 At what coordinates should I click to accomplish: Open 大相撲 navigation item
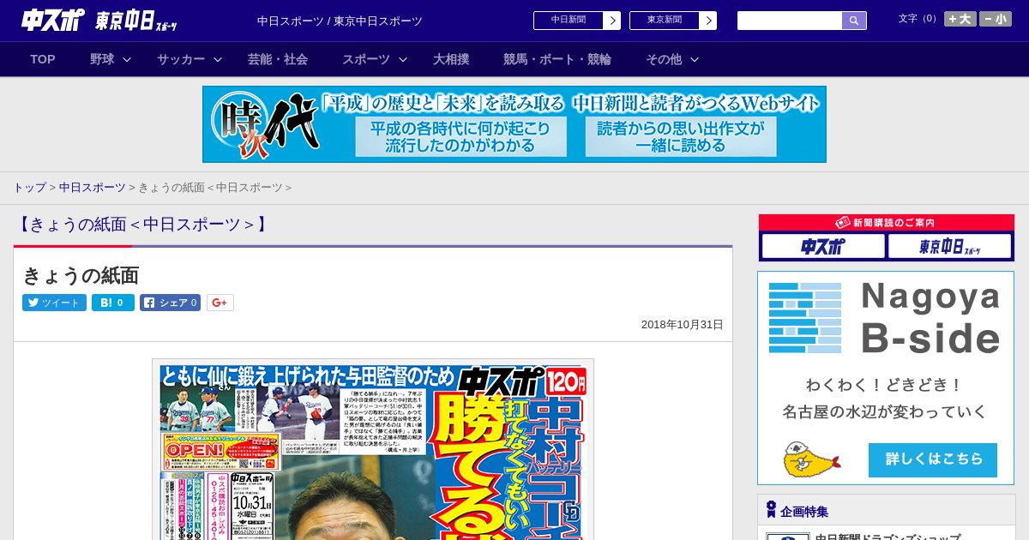click(x=451, y=59)
